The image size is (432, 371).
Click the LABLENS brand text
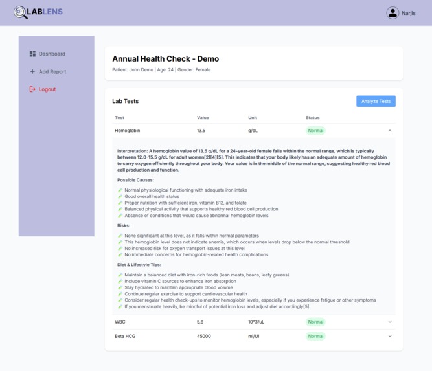click(x=45, y=12)
